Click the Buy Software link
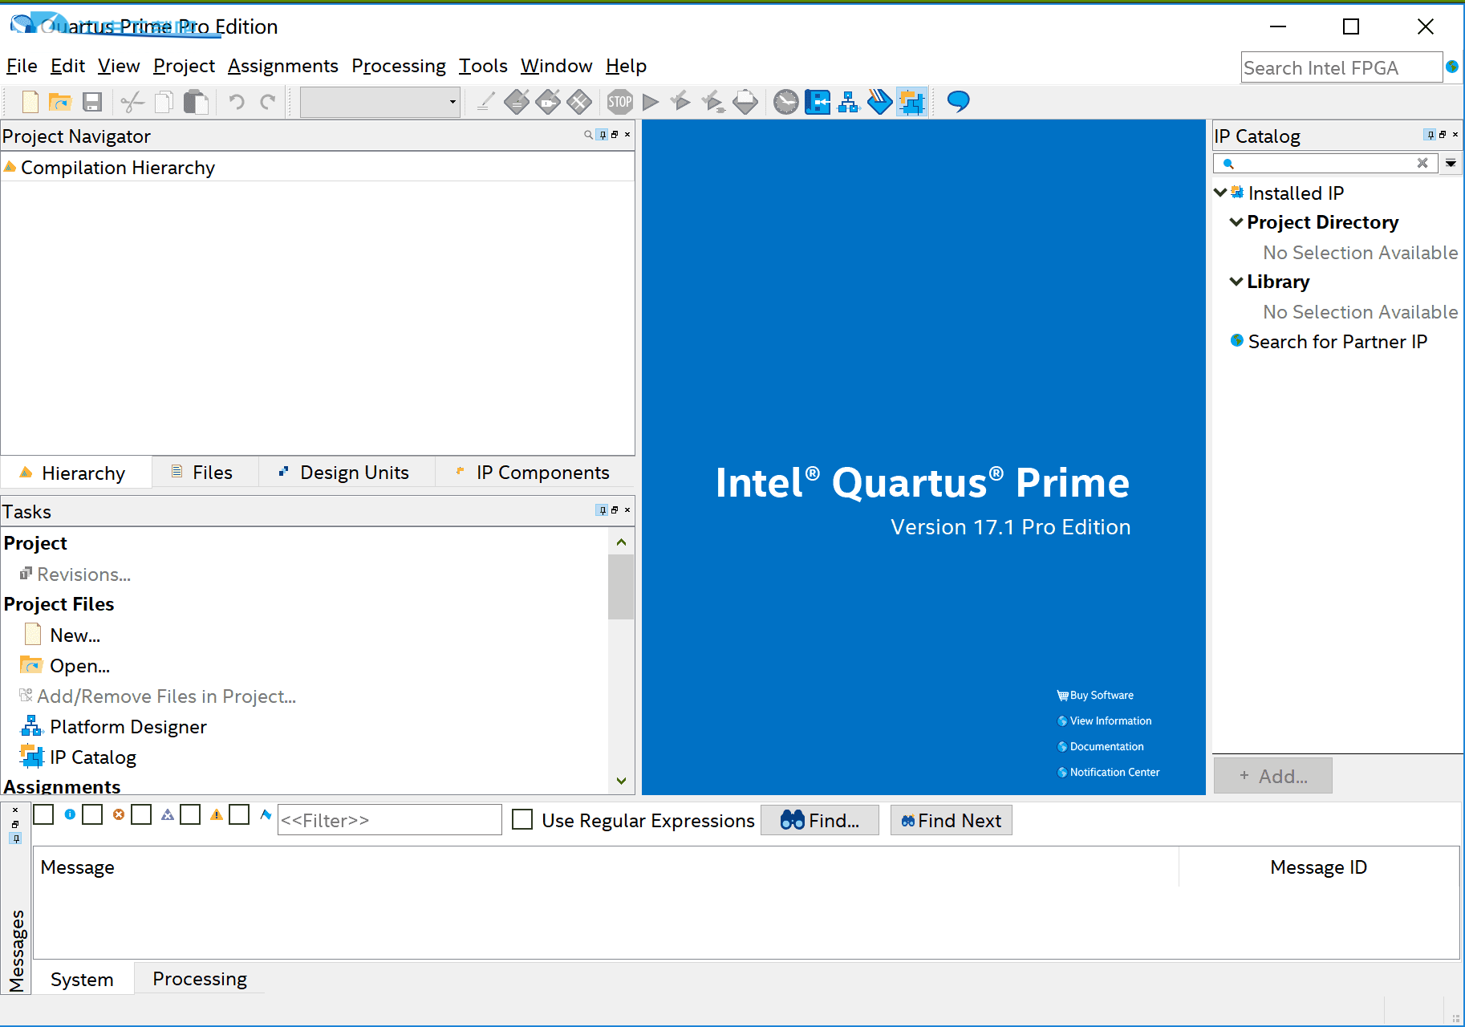The width and height of the screenshot is (1465, 1027). 1096,696
